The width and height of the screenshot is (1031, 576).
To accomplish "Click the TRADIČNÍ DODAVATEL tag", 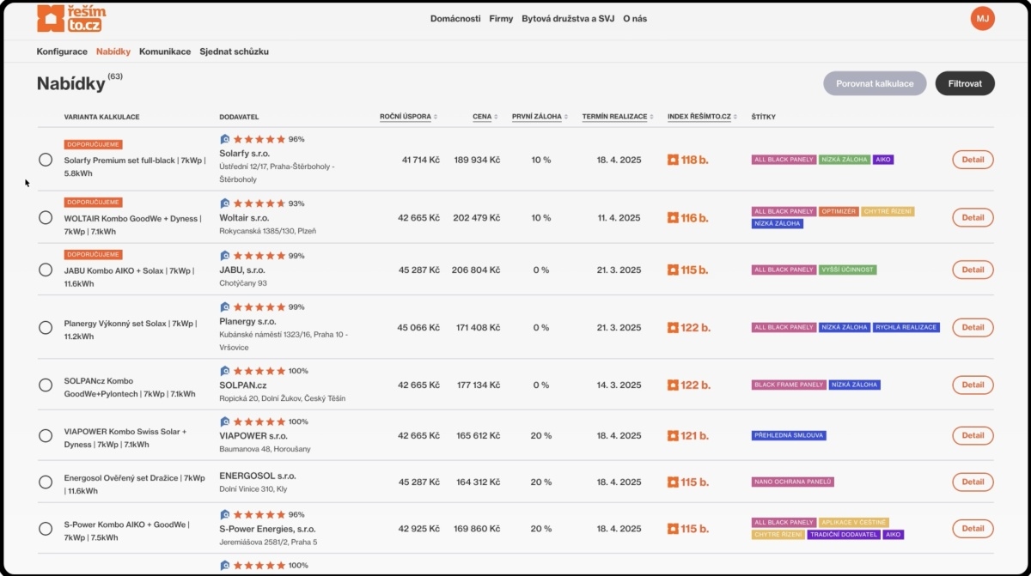I will click(843, 535).
